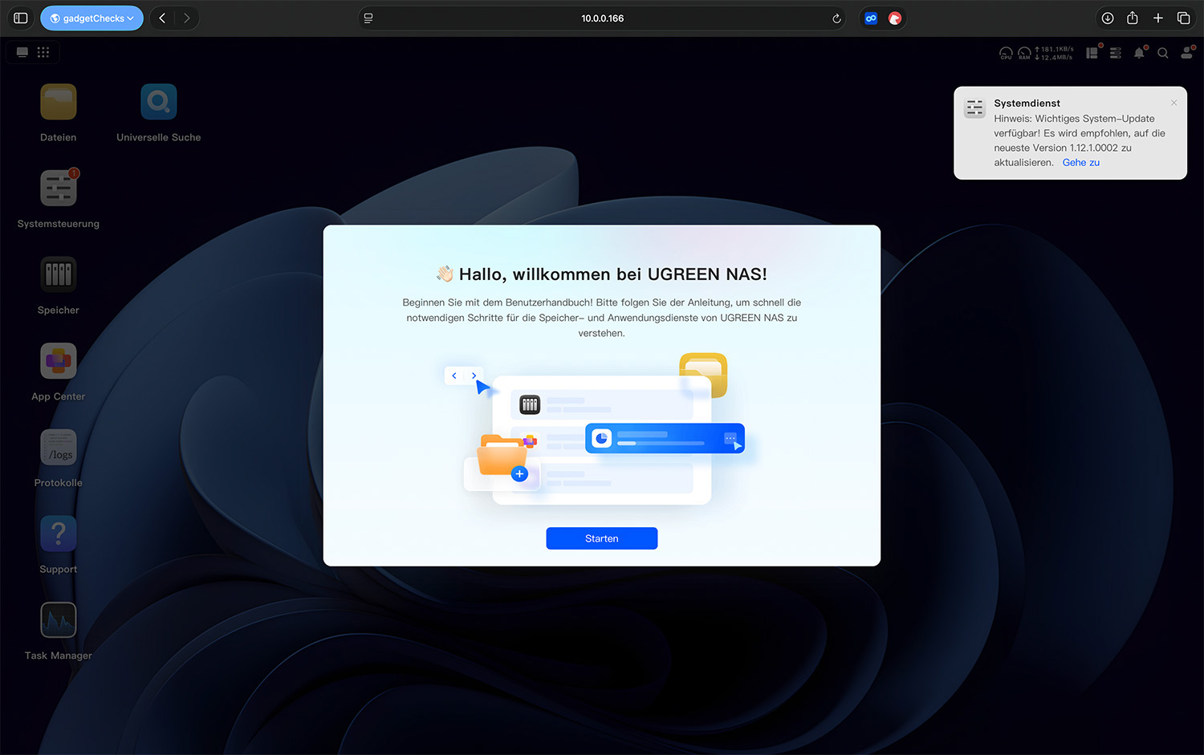The image size is (1204, 755).
Task: Open the Support help icon
Action: [59, 534]
